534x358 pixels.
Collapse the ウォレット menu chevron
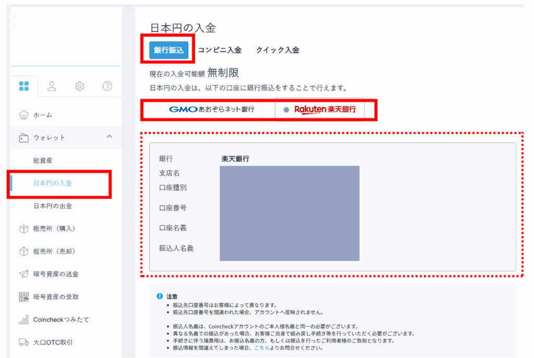click(109, 137)
